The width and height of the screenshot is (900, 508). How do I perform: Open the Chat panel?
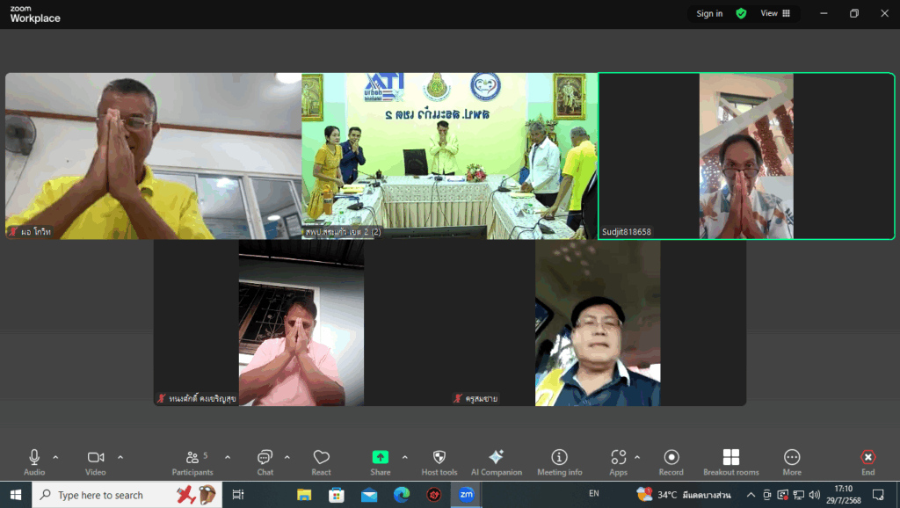coord(265,461)
